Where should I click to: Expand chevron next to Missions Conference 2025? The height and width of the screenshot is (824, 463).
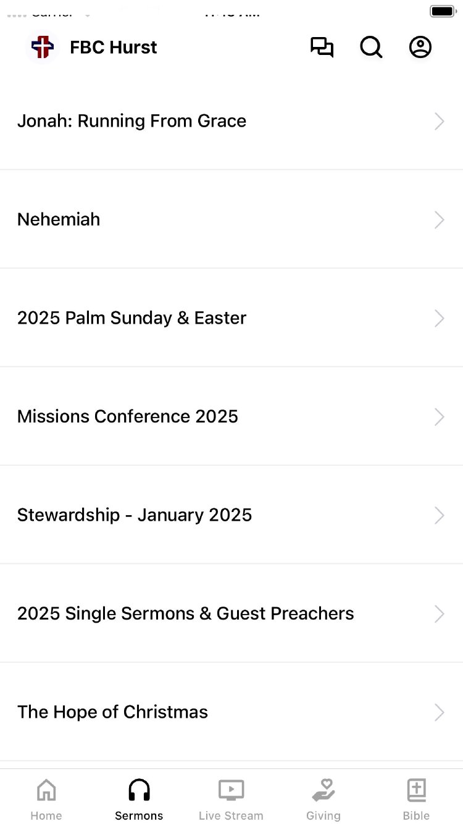click(x=439, y=417)
